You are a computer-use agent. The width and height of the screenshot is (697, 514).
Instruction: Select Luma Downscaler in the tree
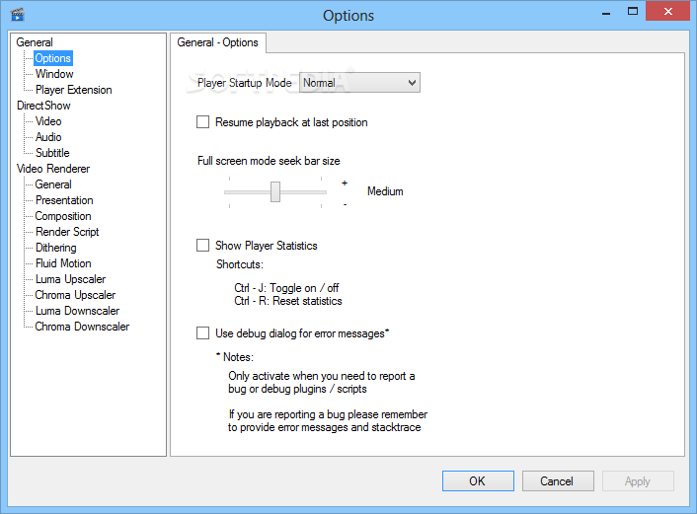click(78, 311)
